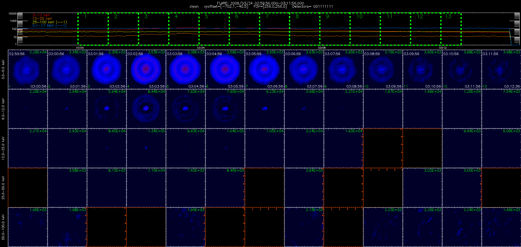Pick interval 7 in the light curve
This screenshot has width=521, height=247.
[x=274, y=29]
